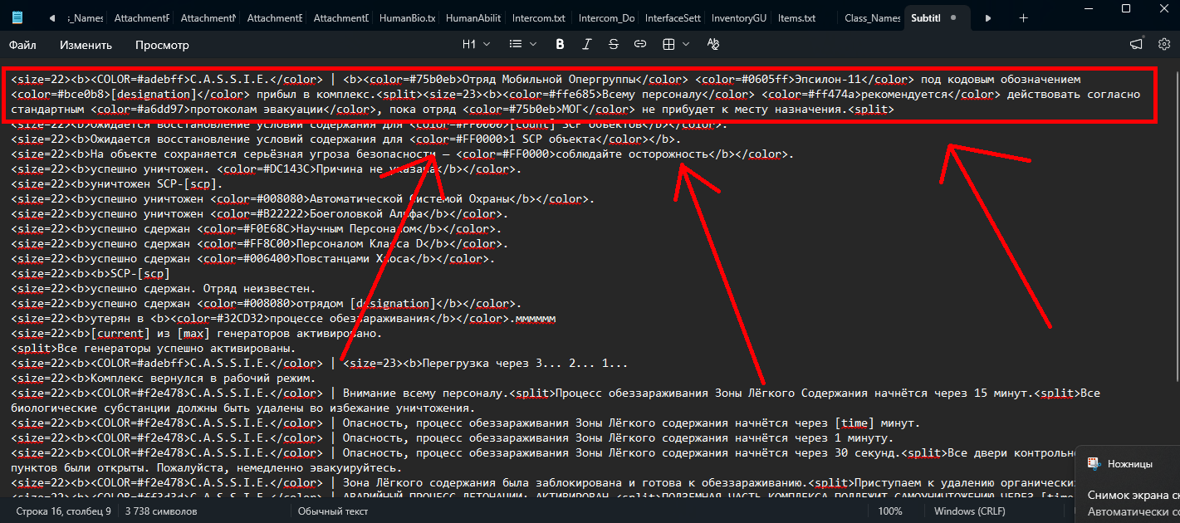Screen dimensions: 1180x523
Task: Click the Notepad app icon in the title bar
Action: (17, 17)
